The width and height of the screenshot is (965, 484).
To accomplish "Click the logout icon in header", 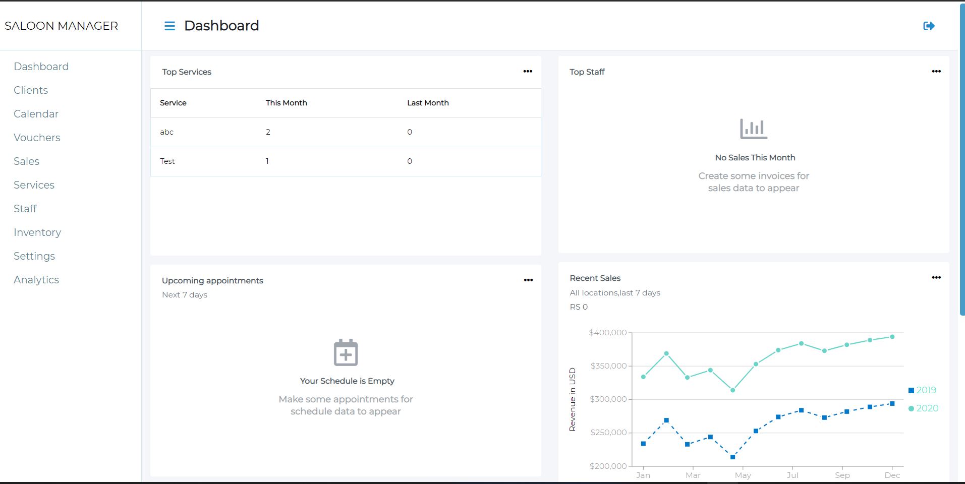I will coord(929,26).
